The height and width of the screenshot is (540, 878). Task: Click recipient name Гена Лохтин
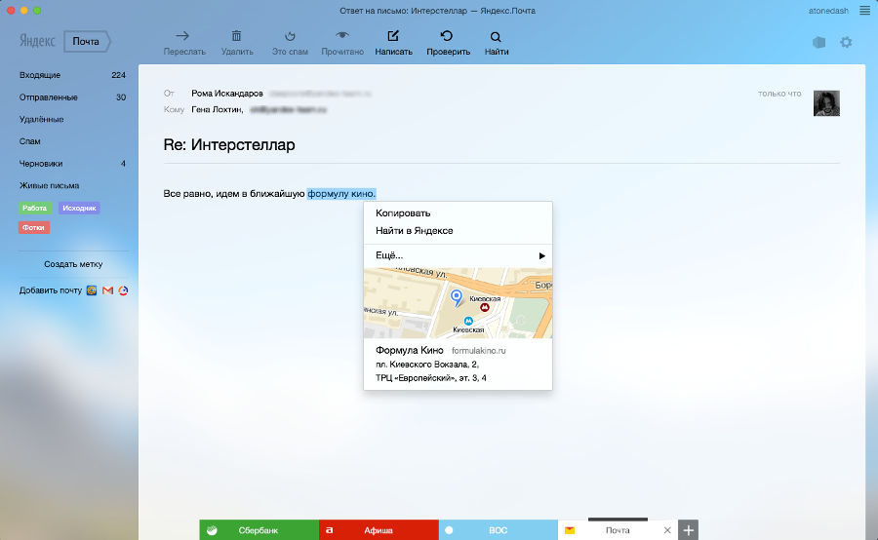[217, 110]
